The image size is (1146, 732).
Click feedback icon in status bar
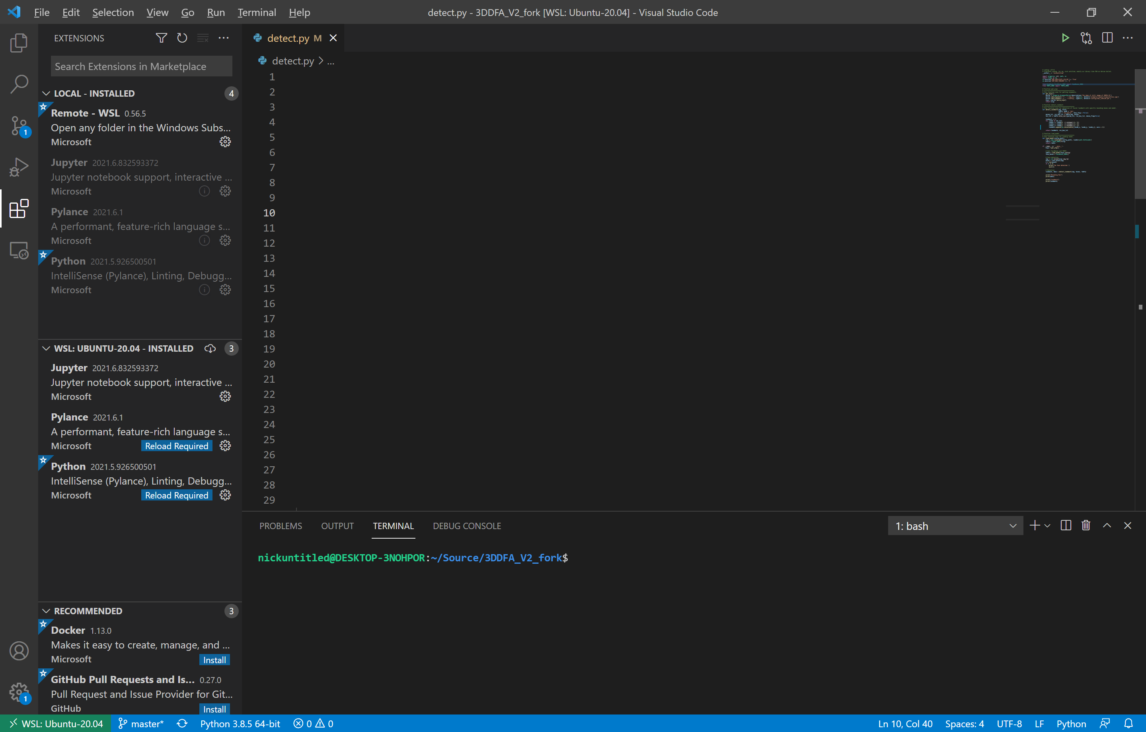click(x=1105, y=723)
